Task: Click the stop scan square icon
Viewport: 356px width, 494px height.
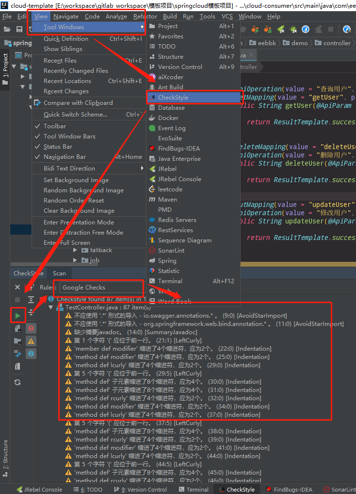Action: click(17, 300)
